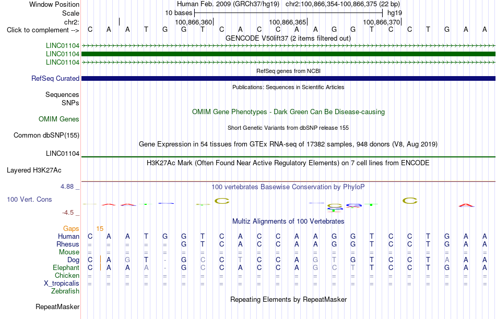The image size is (496, 319).
Task: Click the 100,866,360 ruler position
Action: point(193,22)
